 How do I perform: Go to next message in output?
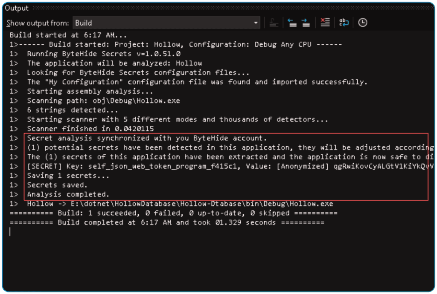coord(306,23)
